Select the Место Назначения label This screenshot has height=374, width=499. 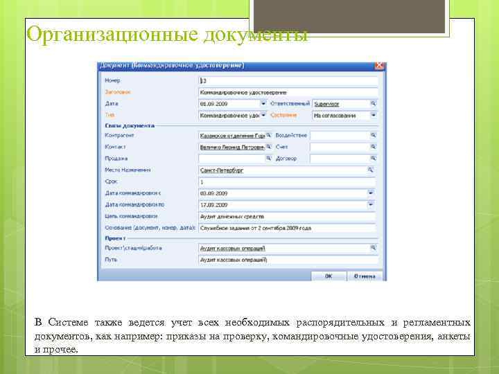pos(128,170)
